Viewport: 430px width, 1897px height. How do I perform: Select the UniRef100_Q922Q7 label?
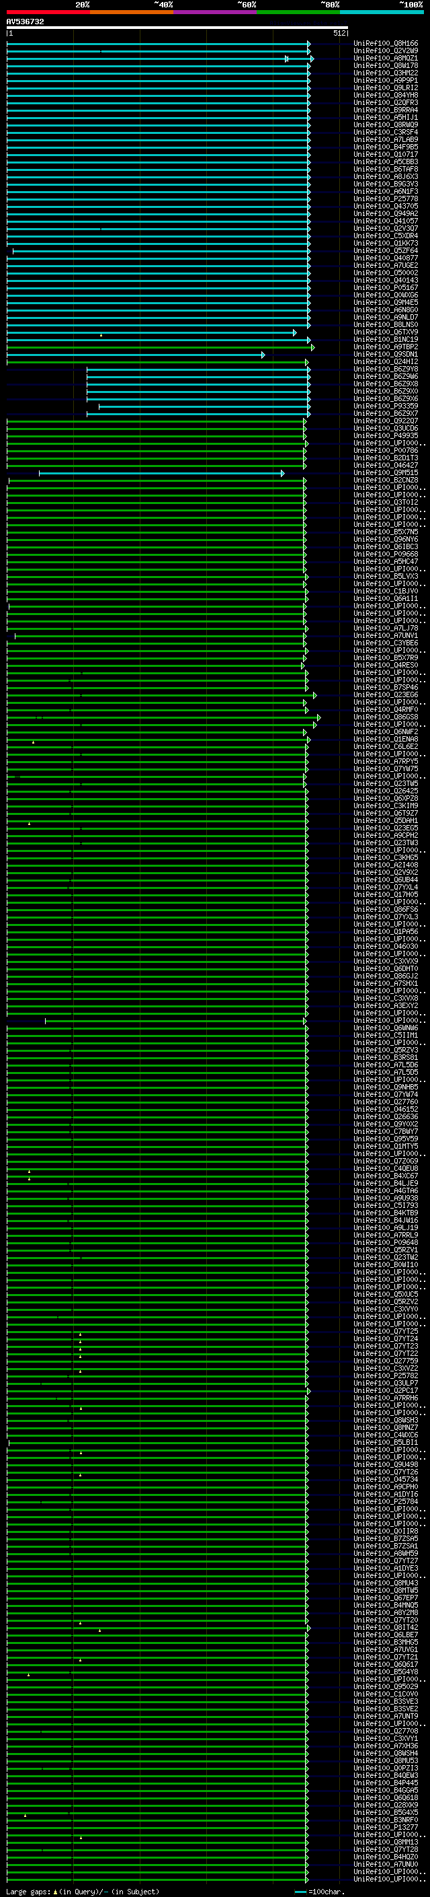386,421
